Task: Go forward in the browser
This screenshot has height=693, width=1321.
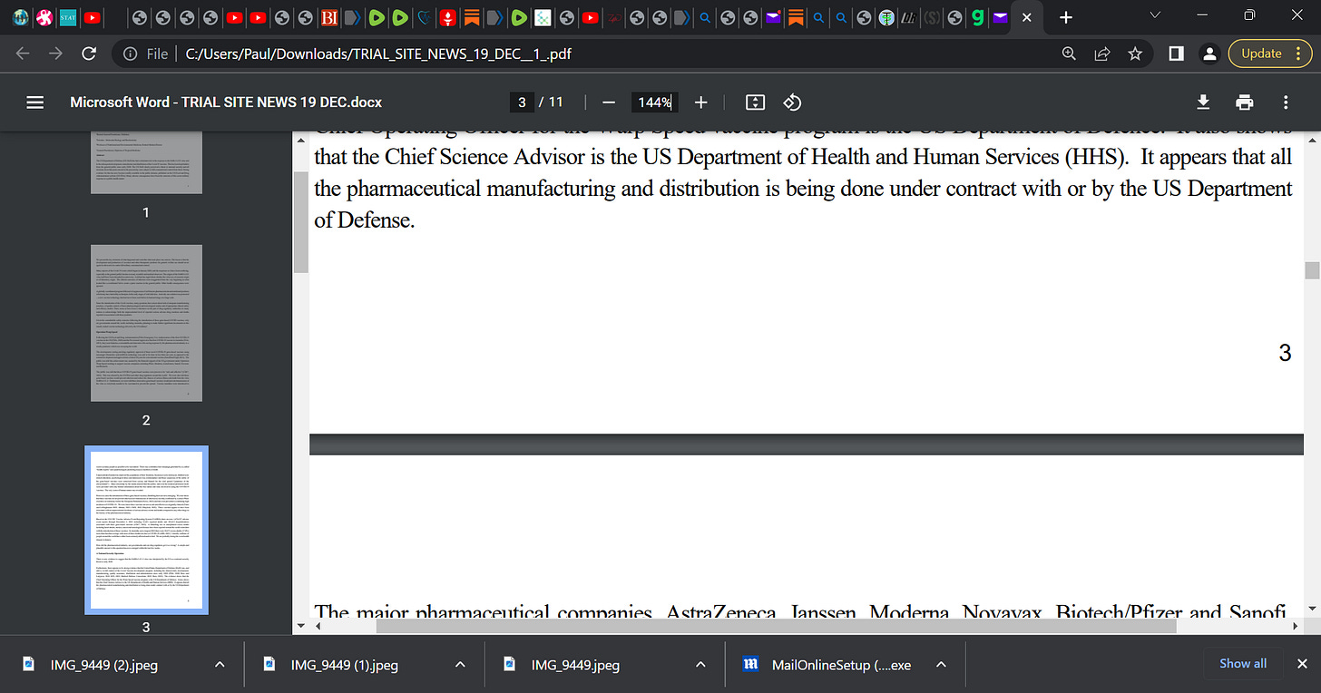Action: (56, 54)
